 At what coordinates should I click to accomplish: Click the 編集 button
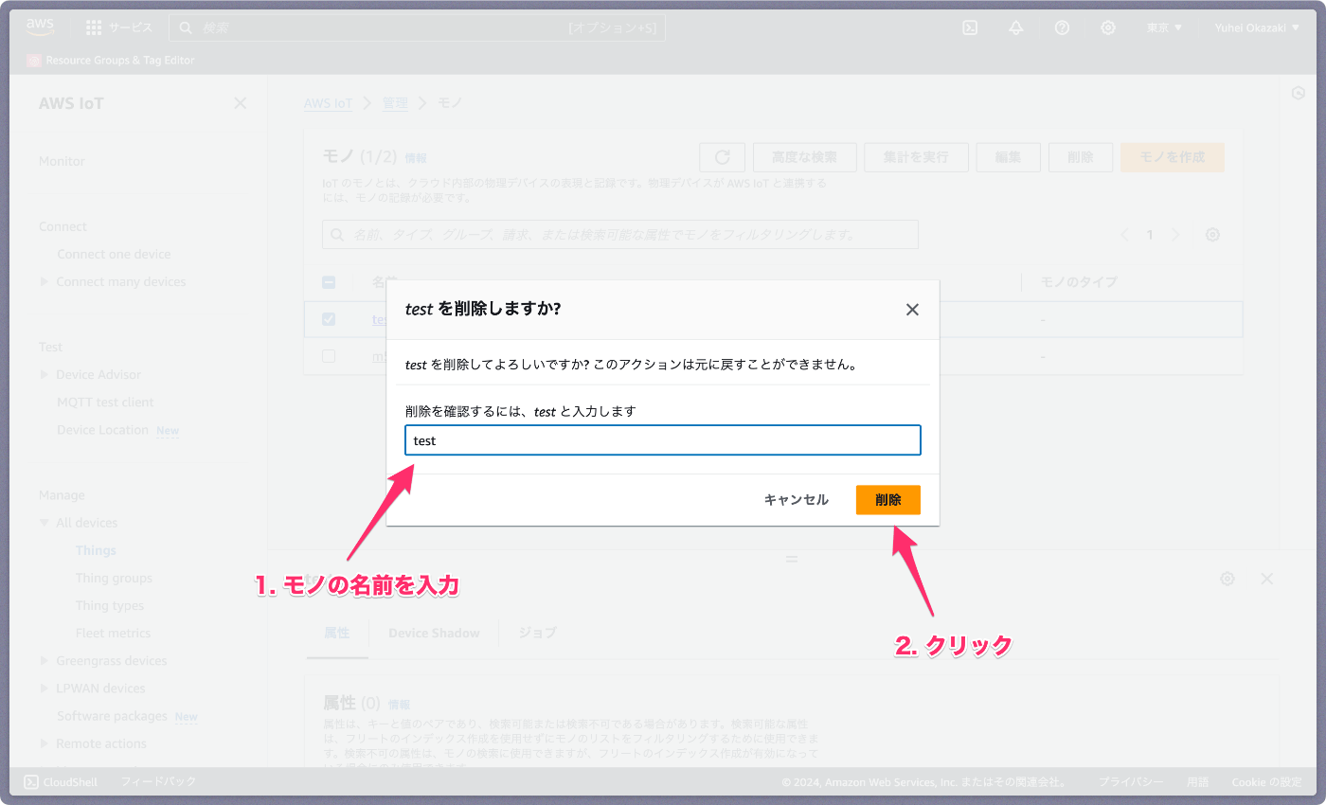(1008, 157)
